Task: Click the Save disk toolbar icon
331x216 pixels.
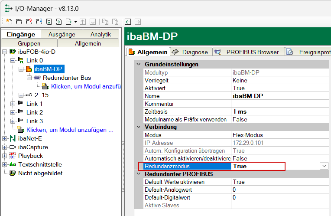Action: [x=49, y=22]
